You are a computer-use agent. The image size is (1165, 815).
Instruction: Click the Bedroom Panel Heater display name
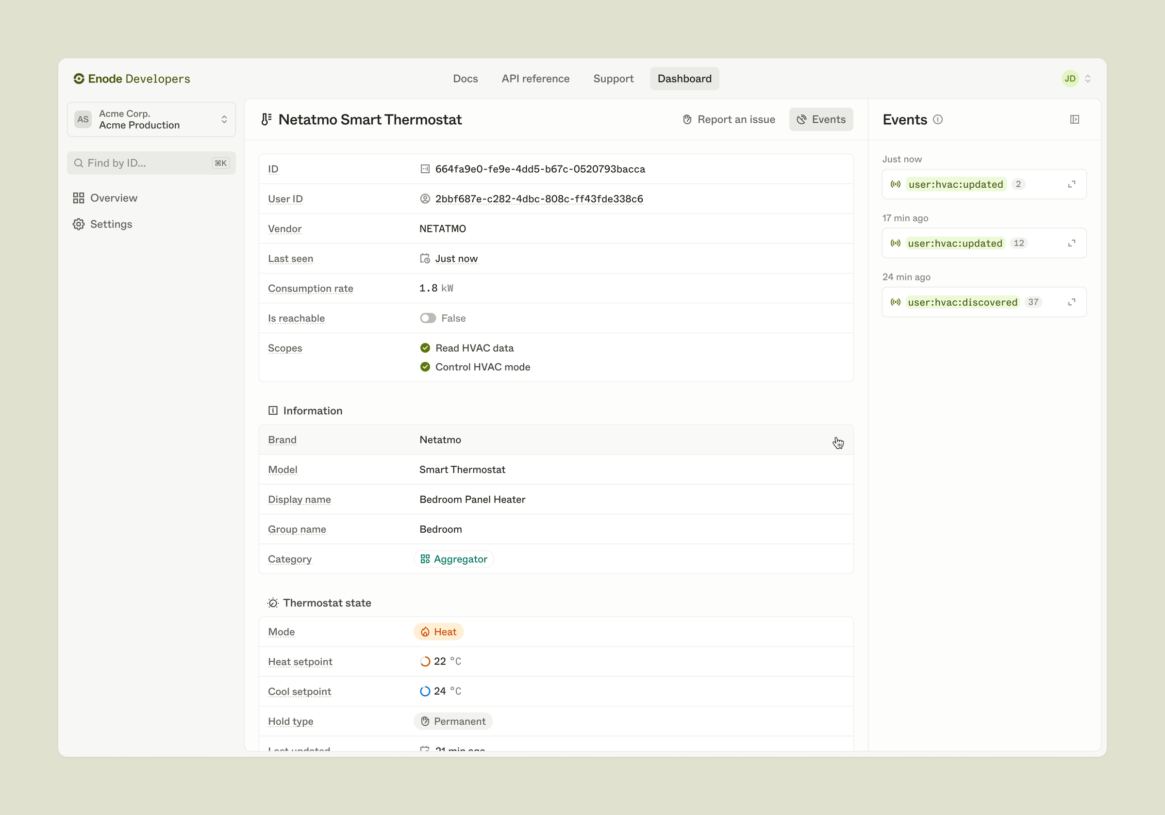point(472,500)
